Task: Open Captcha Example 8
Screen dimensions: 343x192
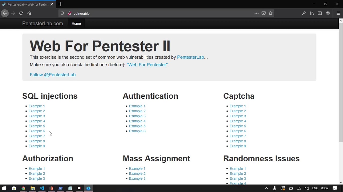Action: pyautogui.click(x=238, y=141)
